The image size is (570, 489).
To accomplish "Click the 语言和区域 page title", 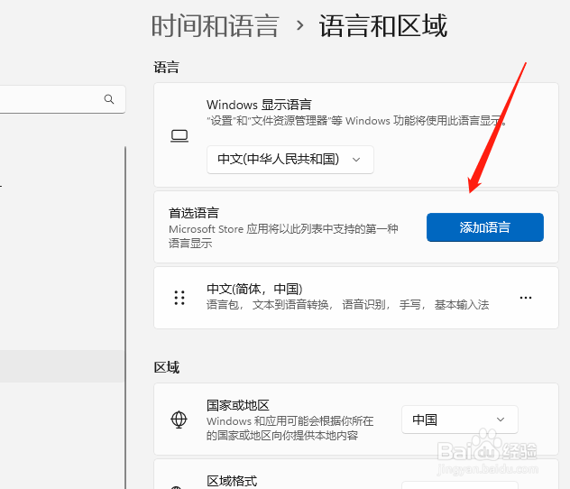I will point(382,26).
